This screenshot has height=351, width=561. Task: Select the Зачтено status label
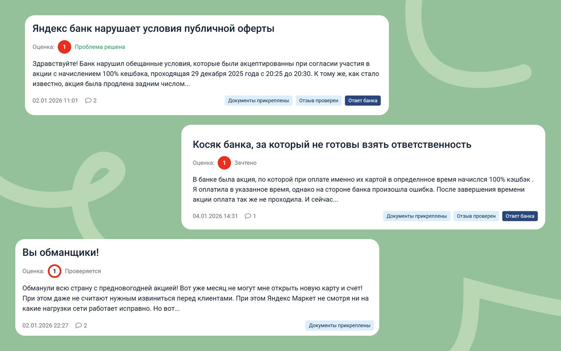245,163
